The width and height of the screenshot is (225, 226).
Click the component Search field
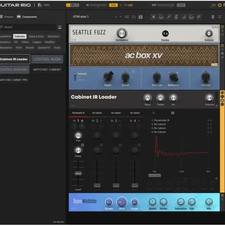click(x=28, y=27)
